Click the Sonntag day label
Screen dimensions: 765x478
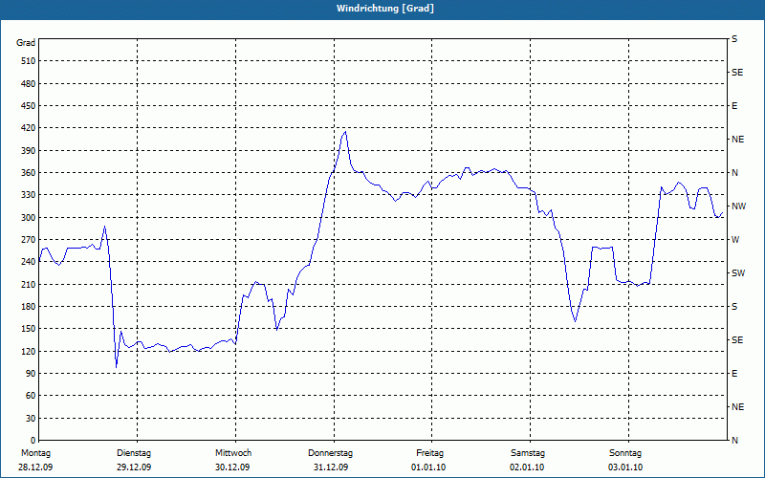coord(625,453)
